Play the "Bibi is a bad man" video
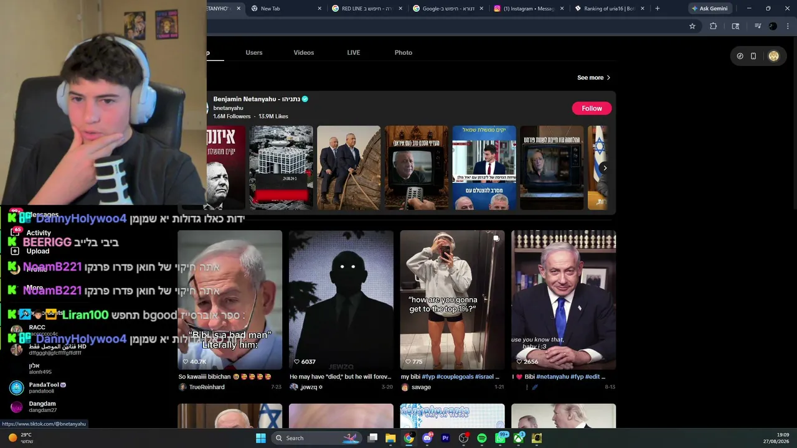The image size is (797, 448). pos(230,300)
